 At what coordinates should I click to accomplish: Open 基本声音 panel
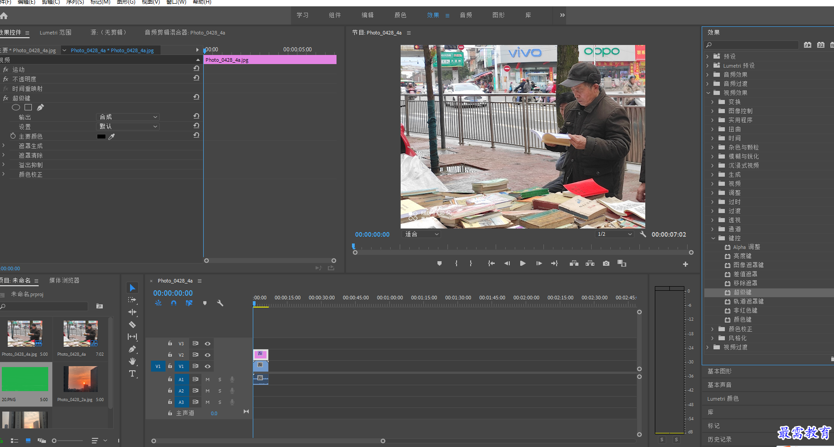point(719,385)
